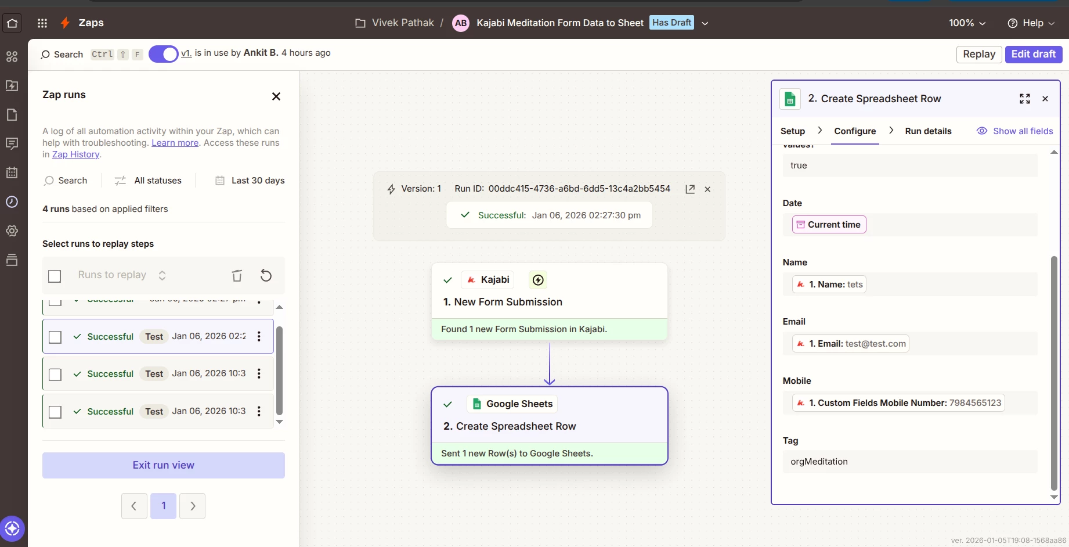Open the 100% zoom dropdown
This screenshot has width=1069, height=547.
click(x=967, y=23)
